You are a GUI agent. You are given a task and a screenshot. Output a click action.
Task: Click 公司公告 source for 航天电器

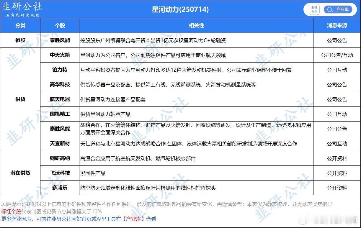[x=337, y=99]
